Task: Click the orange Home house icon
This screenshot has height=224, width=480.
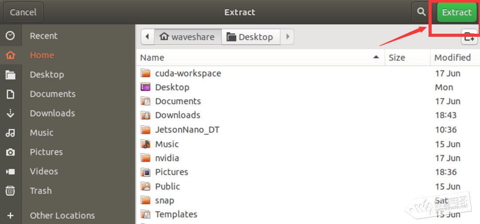Action: [10, 55]
